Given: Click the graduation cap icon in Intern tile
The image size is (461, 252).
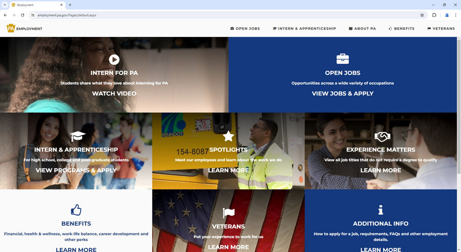Looking at the screenshot, I should coord(78,136).
